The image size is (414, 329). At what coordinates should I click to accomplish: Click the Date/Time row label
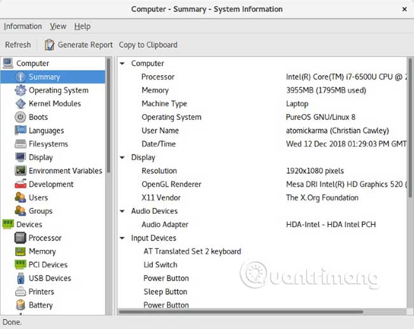[159, 144]
